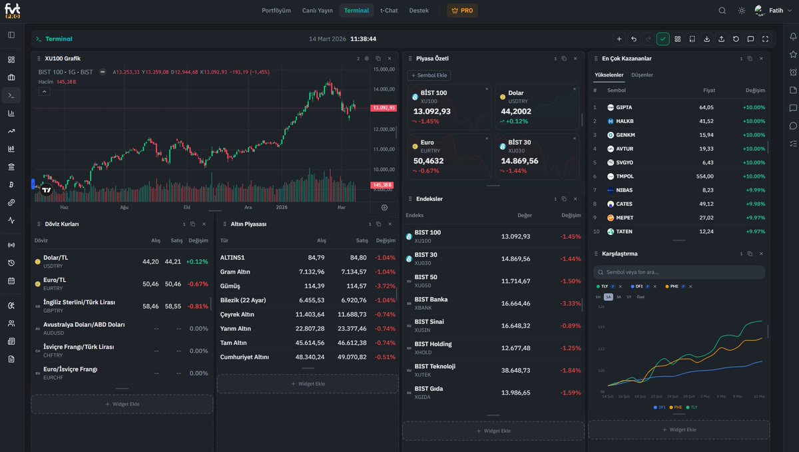Click the upload layout icon in toolbar

pyautogui.click(x=722, y=39)
